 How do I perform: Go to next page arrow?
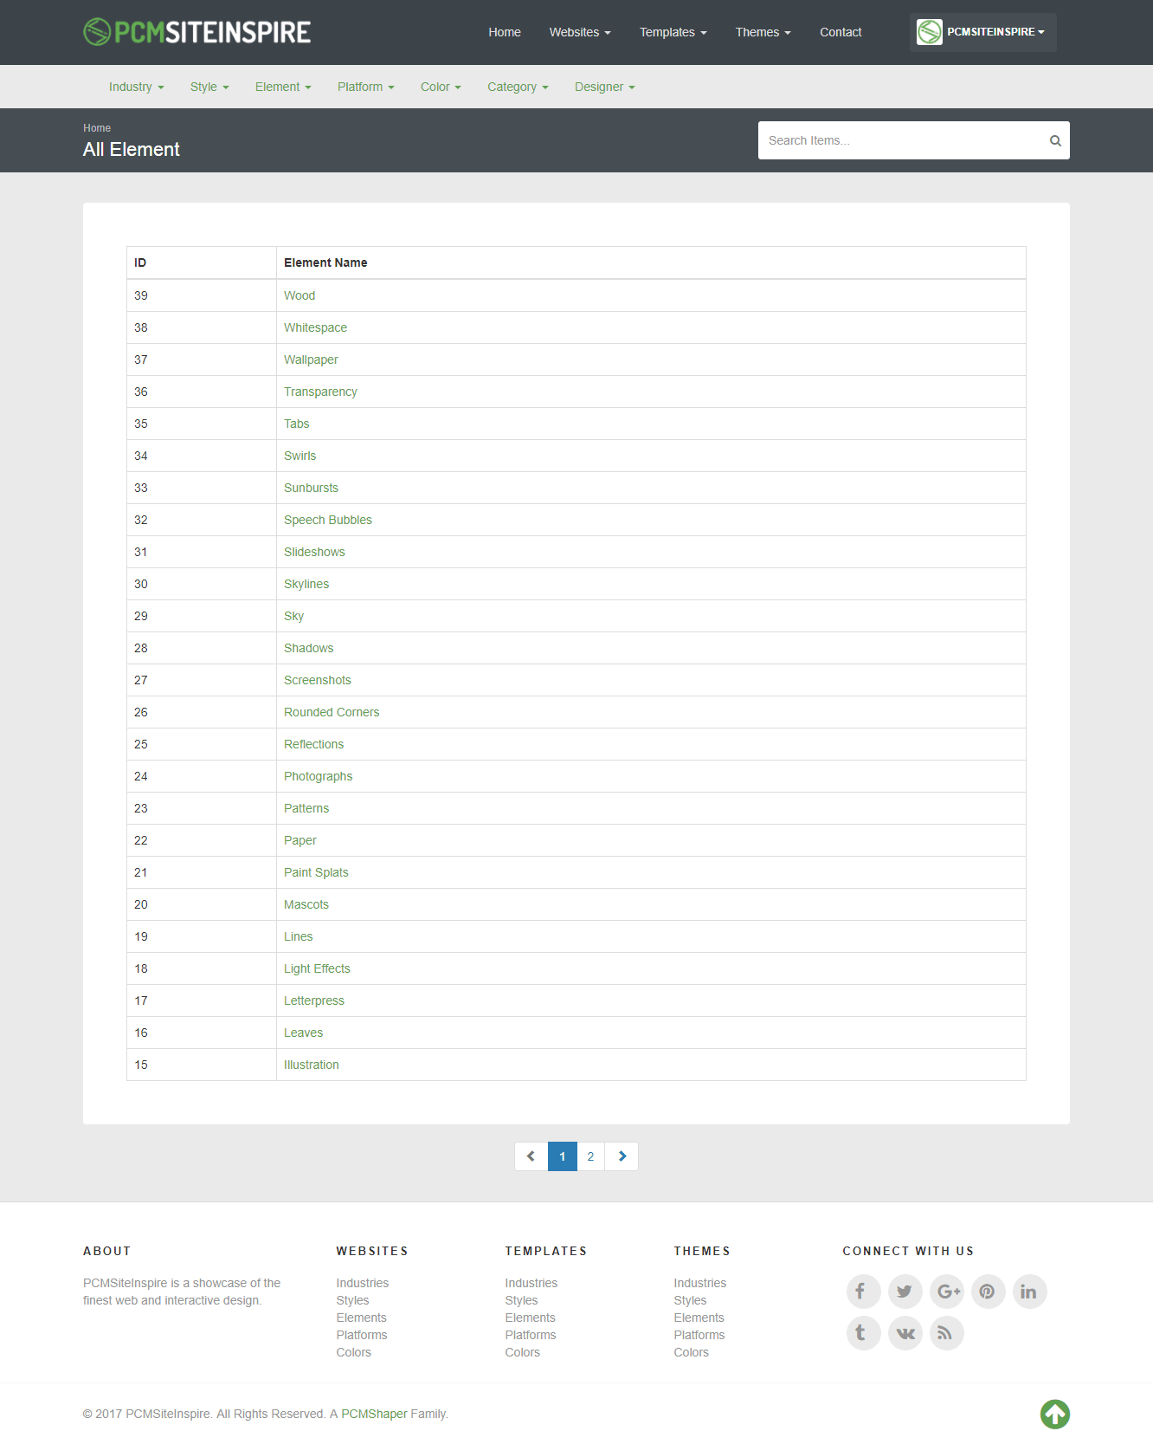[x=622, y=1156]
